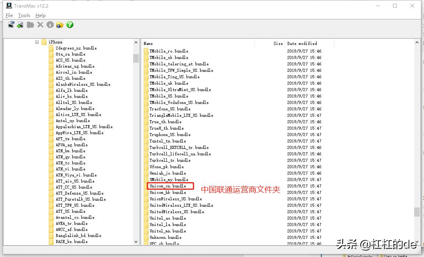Screen dimensions: 424x257
Task: Click folder icon beside 2degrees_nz.bundle
Action: coord(51,48)
